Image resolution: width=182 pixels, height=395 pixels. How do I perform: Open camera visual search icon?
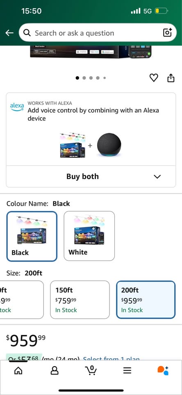[167, 33]
